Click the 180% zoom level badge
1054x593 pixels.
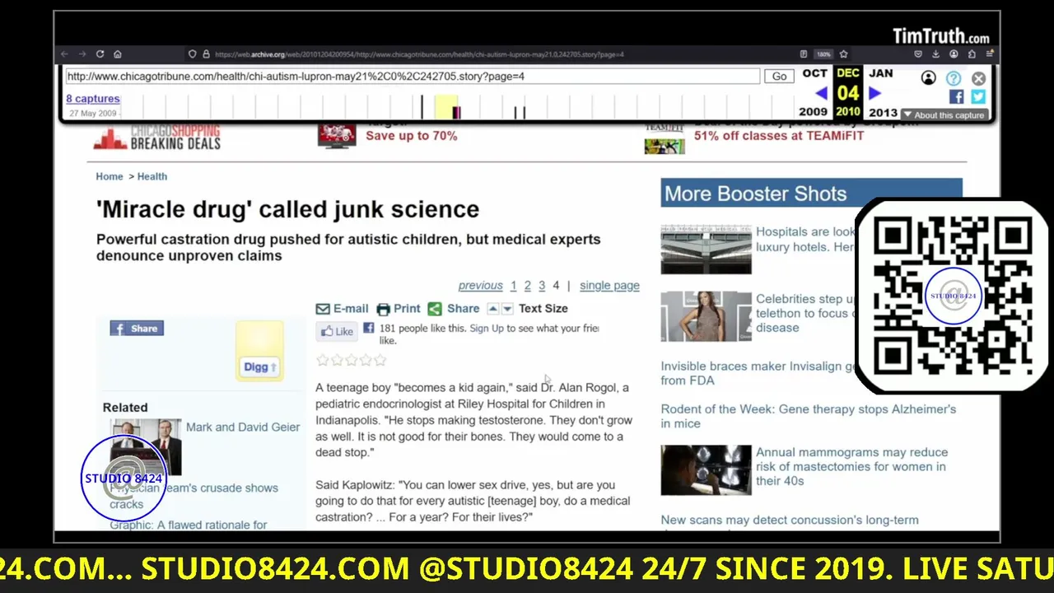[x=823, y=54]
